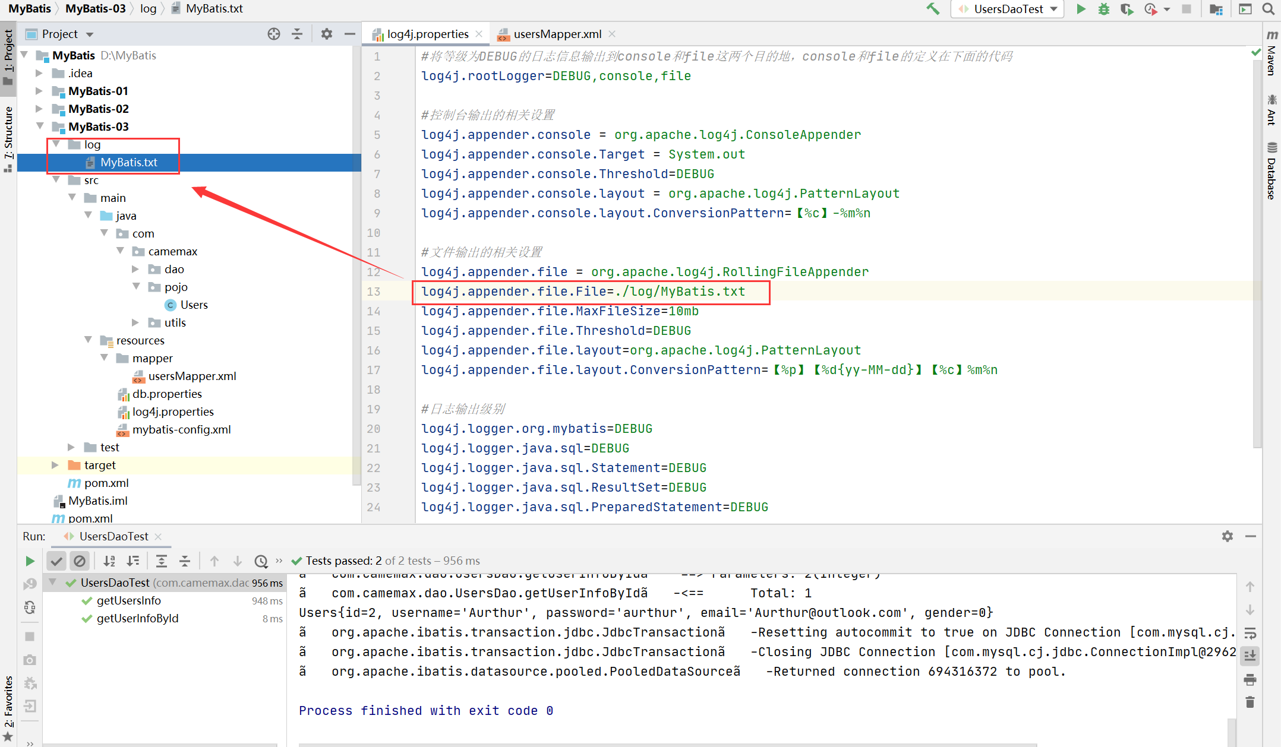1281x747 pixels.
Task: Open Project panel settings gear
Action: [x=326, y=34]
